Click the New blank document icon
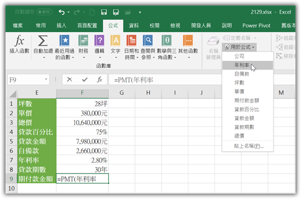The image size is (301, 199). (x=92, y=12)
